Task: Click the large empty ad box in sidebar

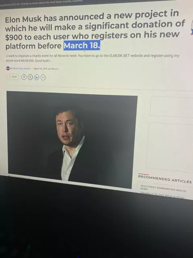Action: (x=170, y=147)
